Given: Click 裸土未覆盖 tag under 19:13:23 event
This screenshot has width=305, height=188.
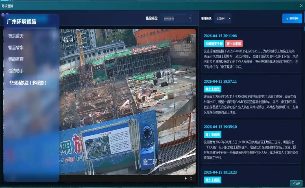Looking at the screenshot, I should [x=212, y=180].
